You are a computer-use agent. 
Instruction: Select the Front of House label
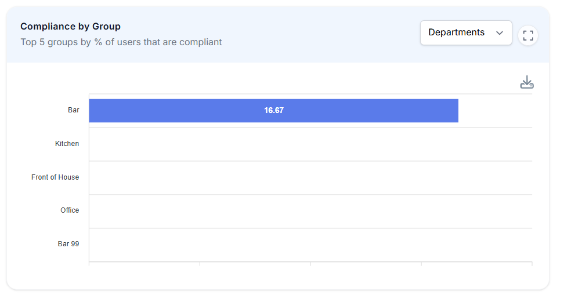55,177
